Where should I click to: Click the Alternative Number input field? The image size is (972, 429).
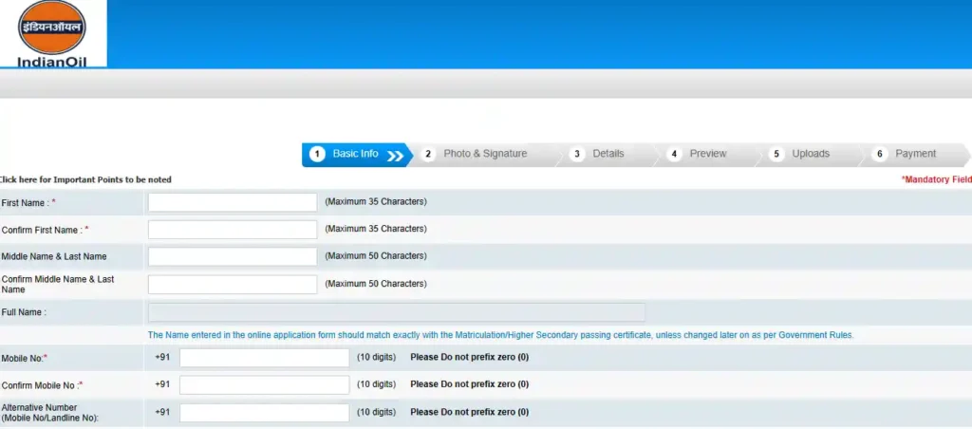pos(265,413)
